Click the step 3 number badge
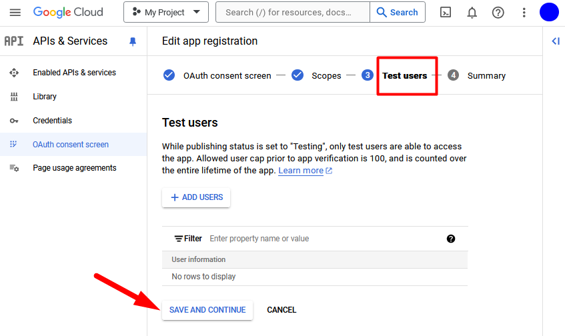This screenshot has height=336, width=565. pos(367,75)
